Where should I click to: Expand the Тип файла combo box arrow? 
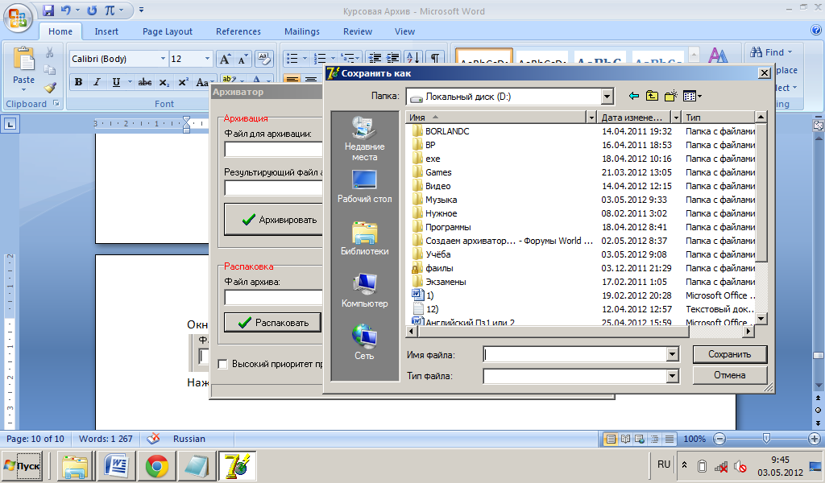[x=672, y=376]
